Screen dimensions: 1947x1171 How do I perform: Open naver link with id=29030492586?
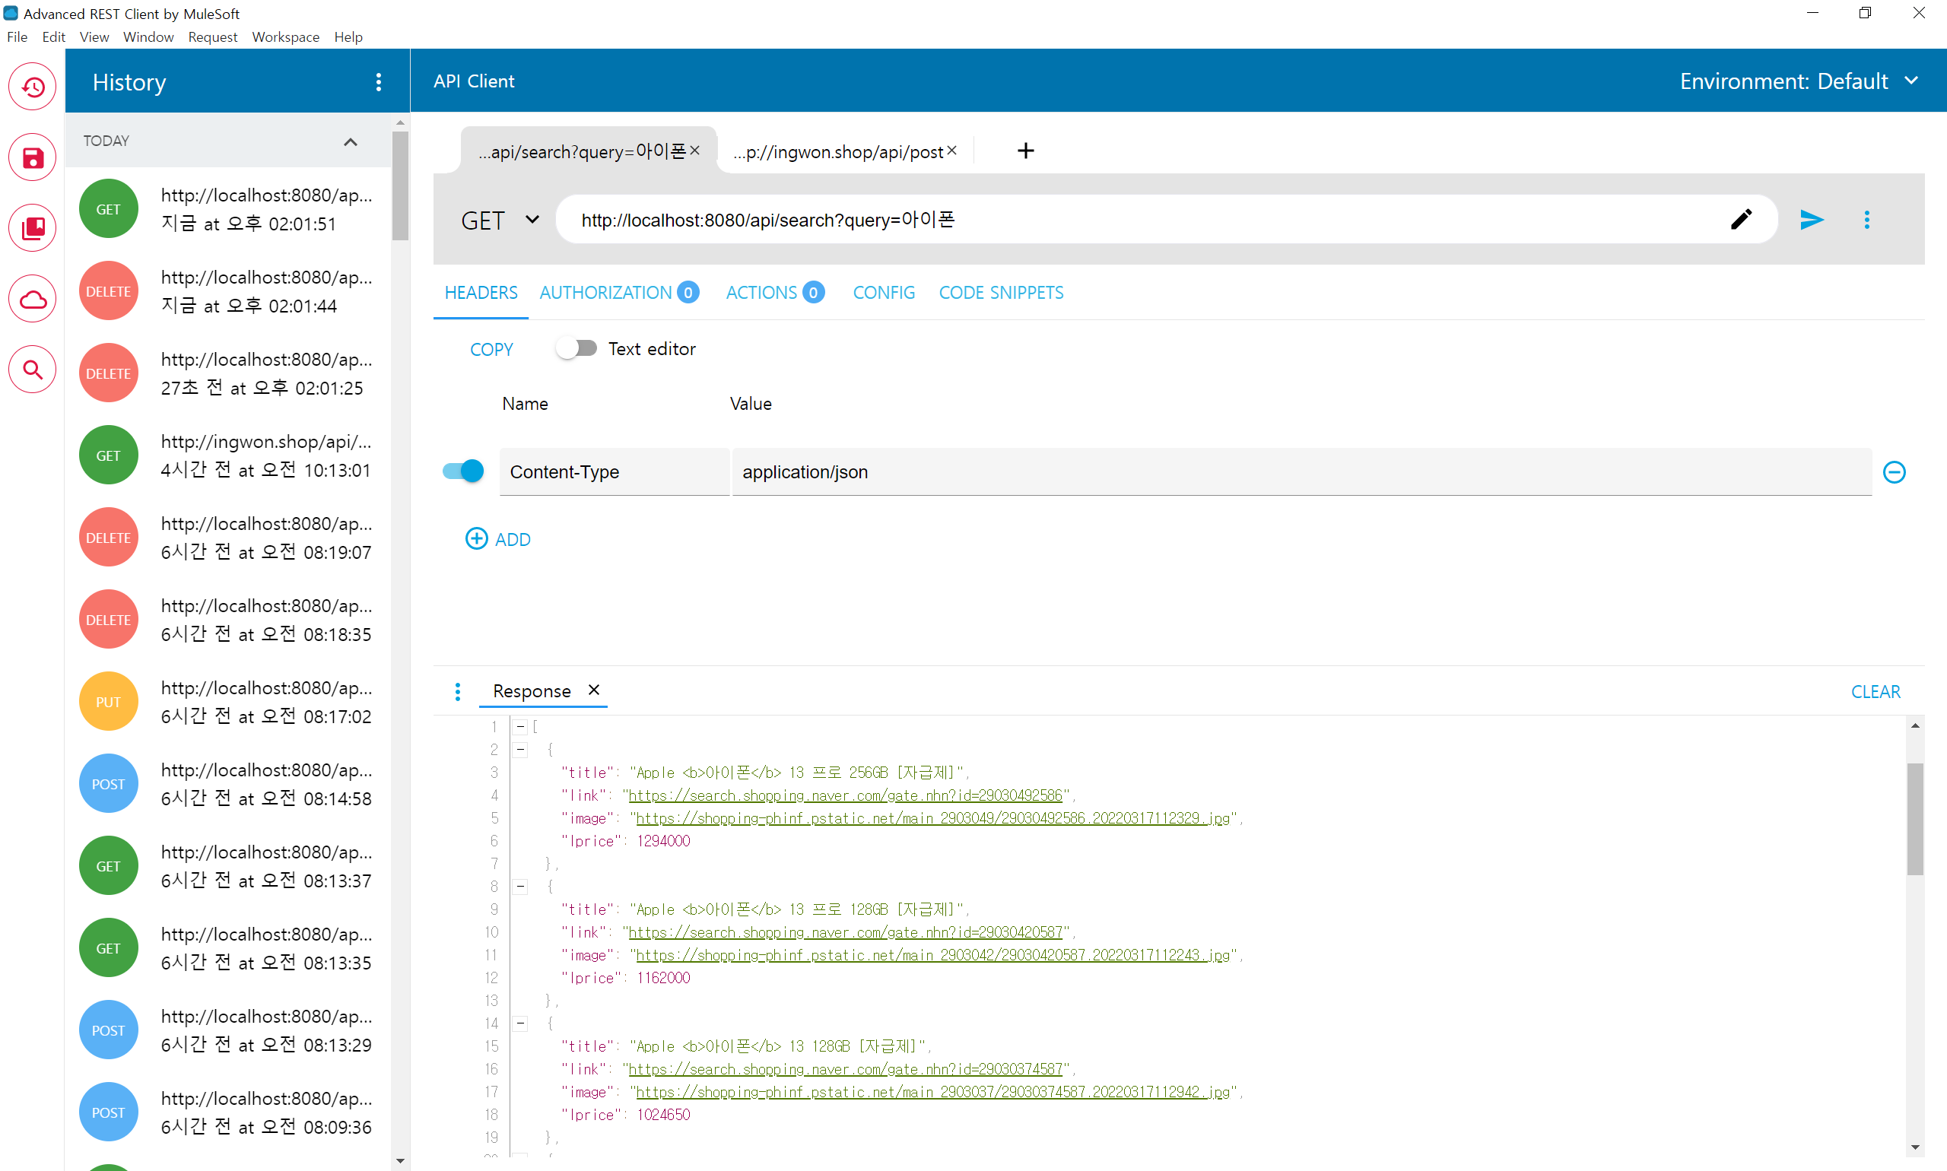click(x=845, y=795)
